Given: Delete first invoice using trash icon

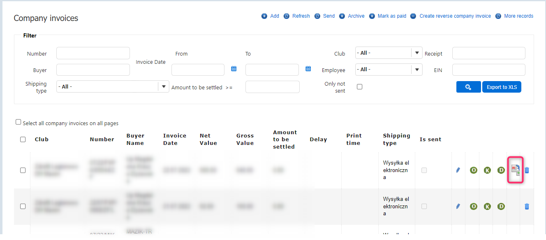Looking at the screenshot, I should pos(527,170).
